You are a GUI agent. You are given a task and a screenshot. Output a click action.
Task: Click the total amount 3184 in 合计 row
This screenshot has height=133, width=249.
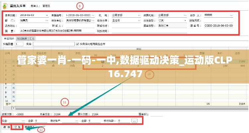(x=242, y=104)
